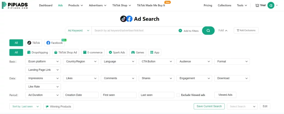Viewport: 284px width, 114px height.
Task: Go to Dashboard in top navigation
Action: (46, 6)
